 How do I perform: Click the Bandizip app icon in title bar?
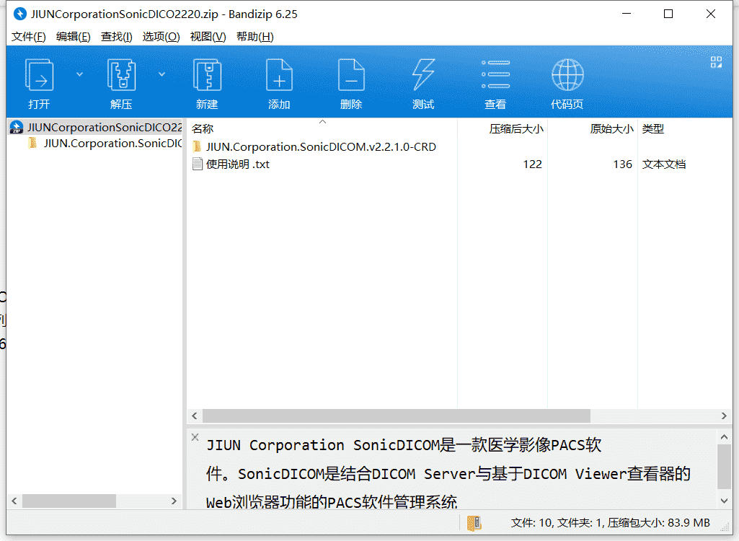pos(19,14)
